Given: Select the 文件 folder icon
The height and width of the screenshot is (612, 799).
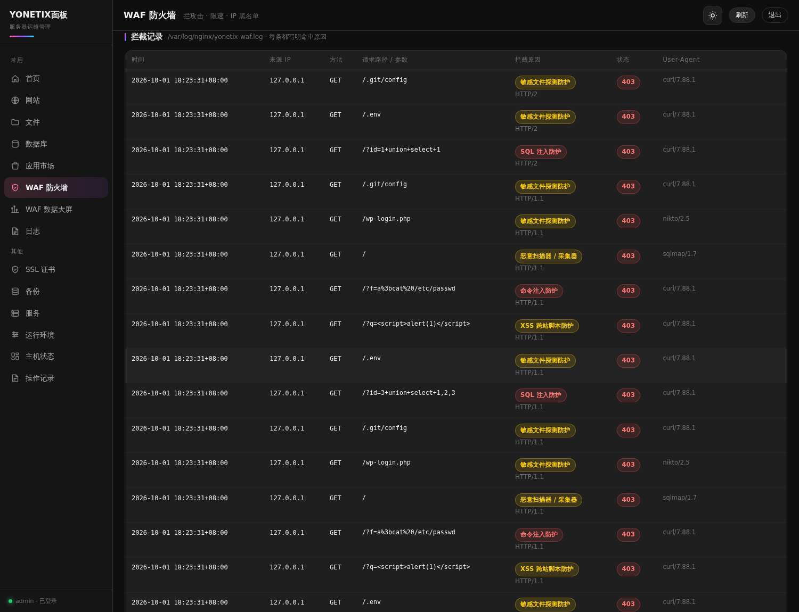Looking at the screenshot, I should click(x=15, y=122).
